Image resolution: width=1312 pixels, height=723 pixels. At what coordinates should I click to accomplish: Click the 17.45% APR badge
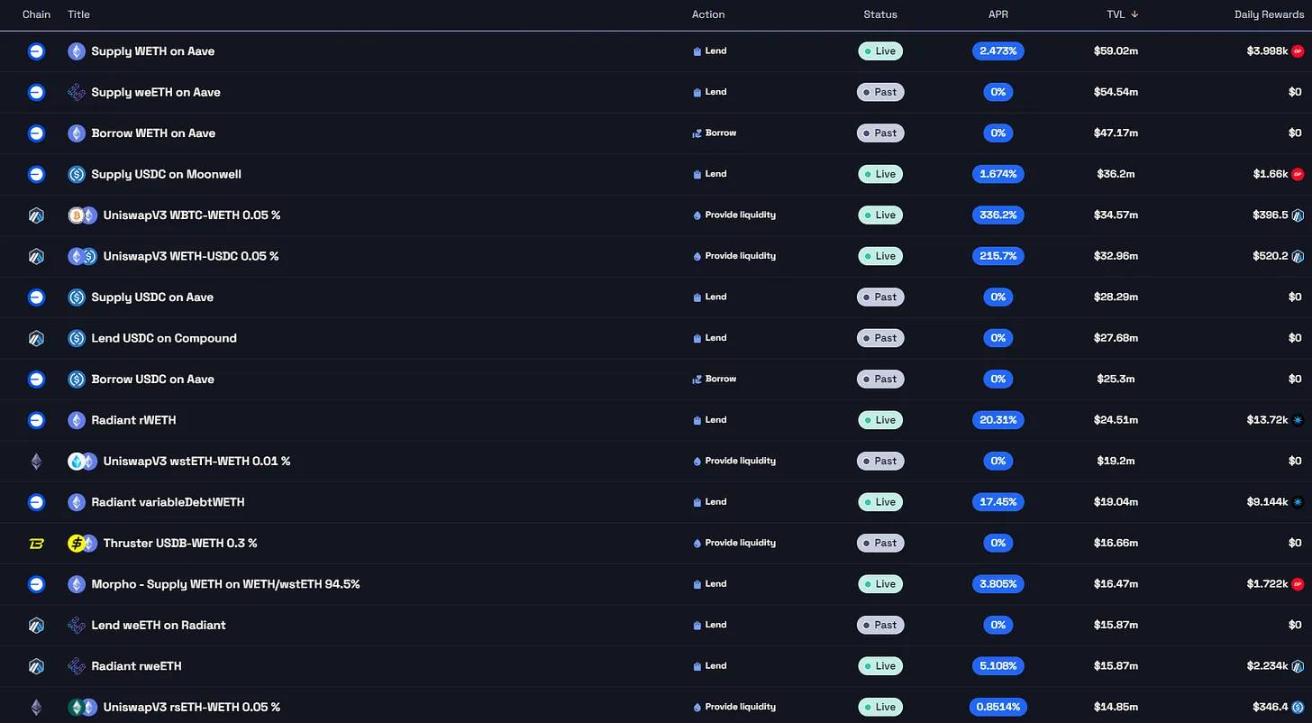tap(998, 502)
